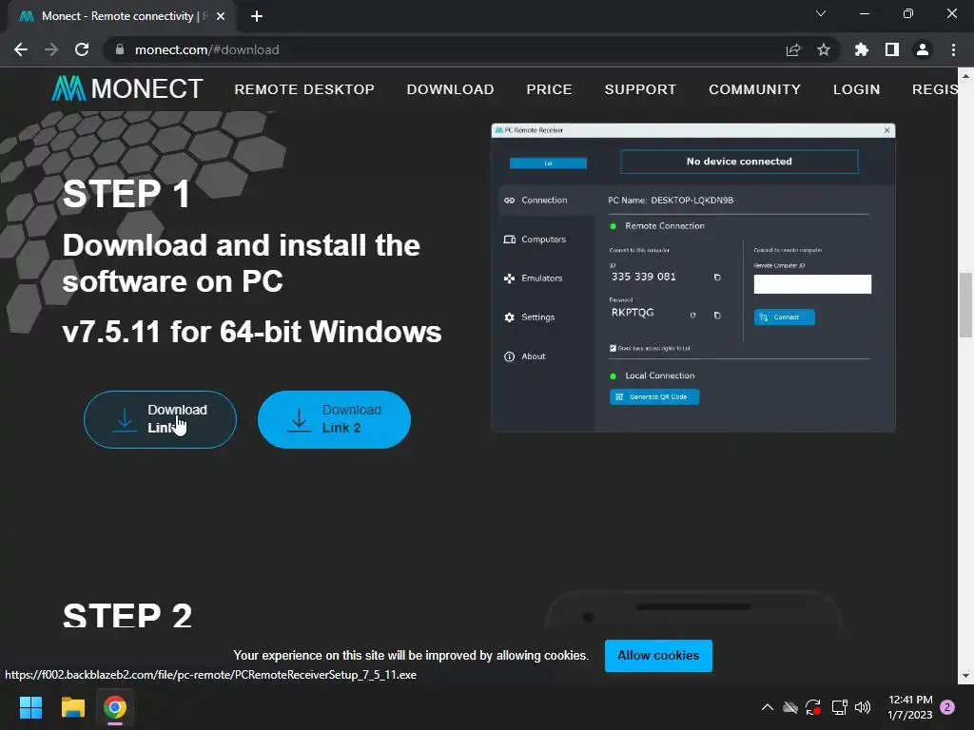Open the taskbar clock and date

[x=910, y=707]
